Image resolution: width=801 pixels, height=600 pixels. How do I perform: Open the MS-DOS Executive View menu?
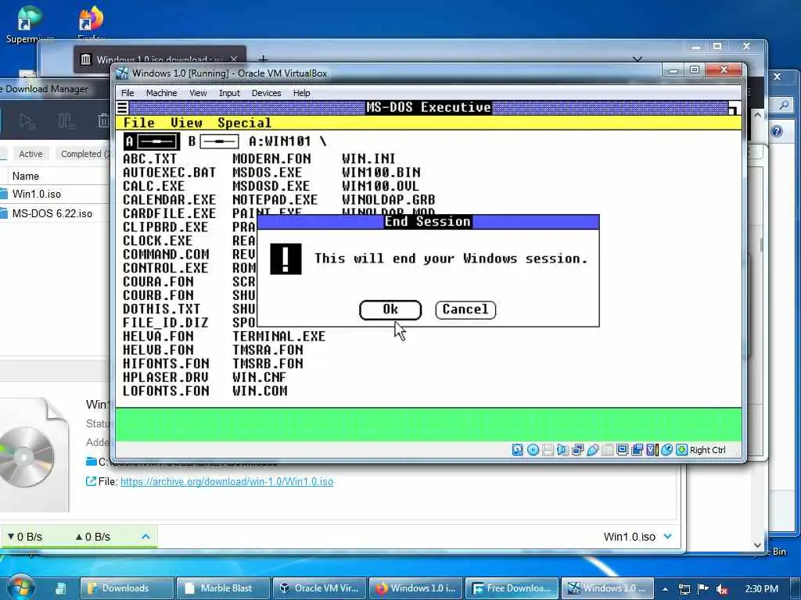[x=186, y=123]
